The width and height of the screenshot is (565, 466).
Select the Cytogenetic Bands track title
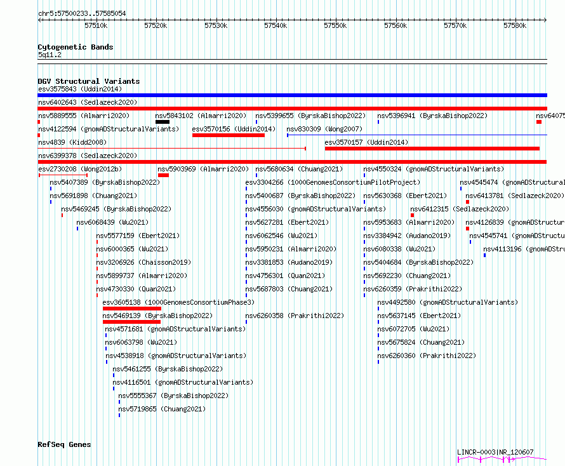point(76,47)
